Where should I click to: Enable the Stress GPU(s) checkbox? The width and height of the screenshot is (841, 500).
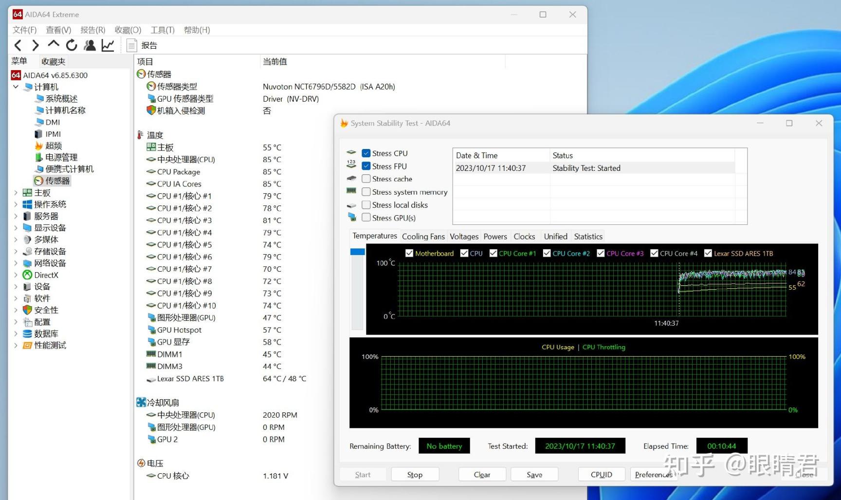[x=366, y=218]
